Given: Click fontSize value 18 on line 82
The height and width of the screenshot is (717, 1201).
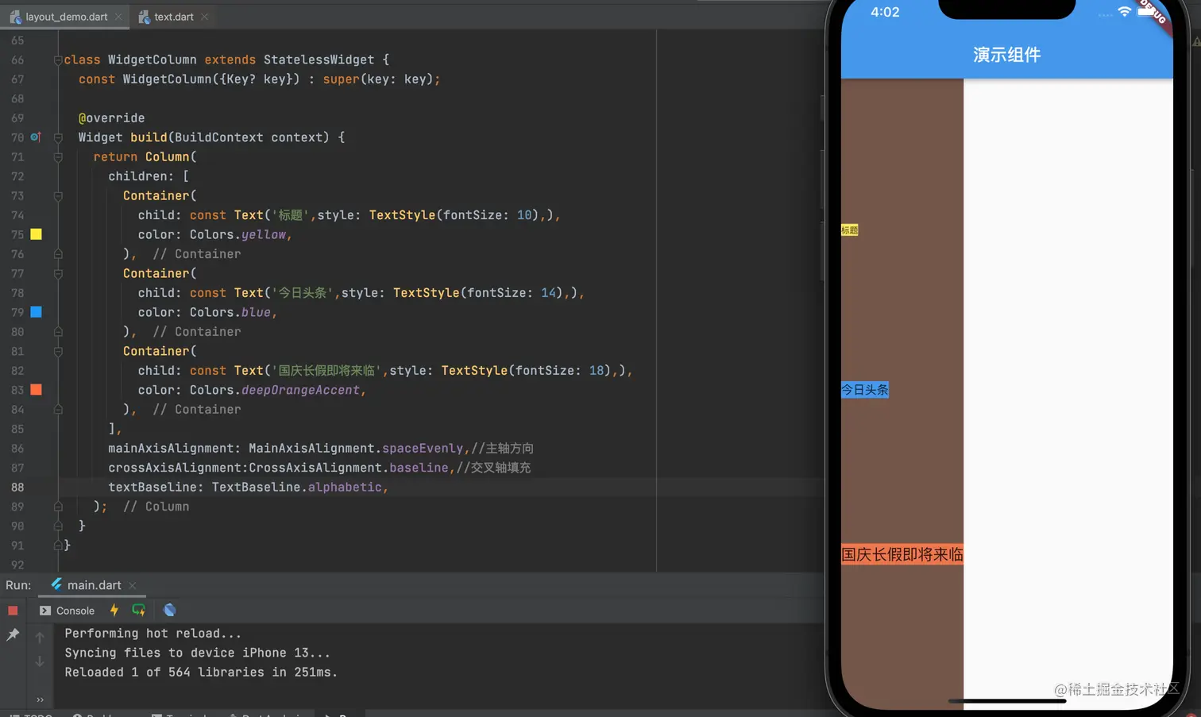Looking at the screenshot, I should point(597,371).
